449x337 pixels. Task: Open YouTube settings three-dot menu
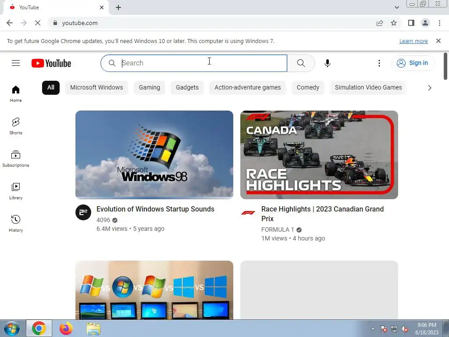(x=379, y=63)
